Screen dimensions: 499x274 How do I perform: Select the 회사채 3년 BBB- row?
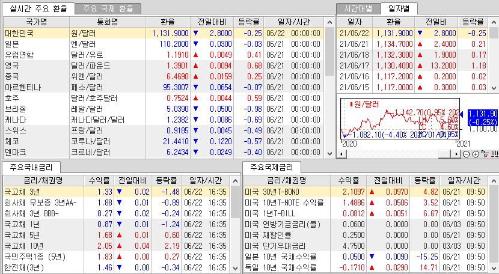117,213
